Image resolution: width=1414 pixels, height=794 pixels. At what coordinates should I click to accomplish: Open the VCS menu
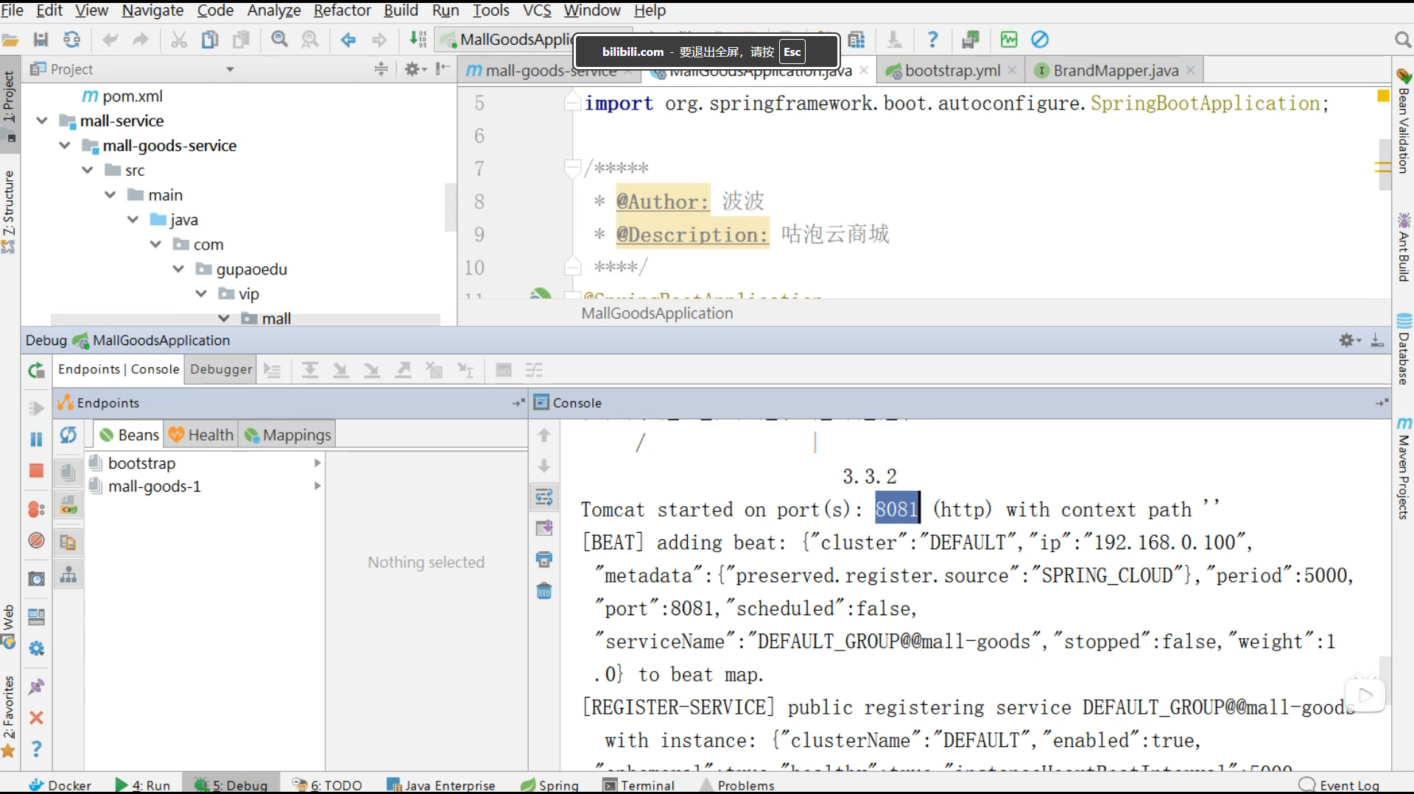[537, 10]
